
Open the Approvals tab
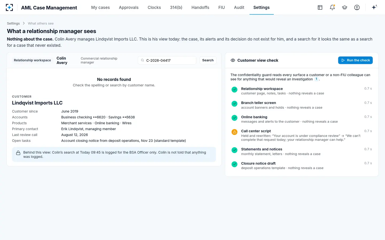pos(129,7)
